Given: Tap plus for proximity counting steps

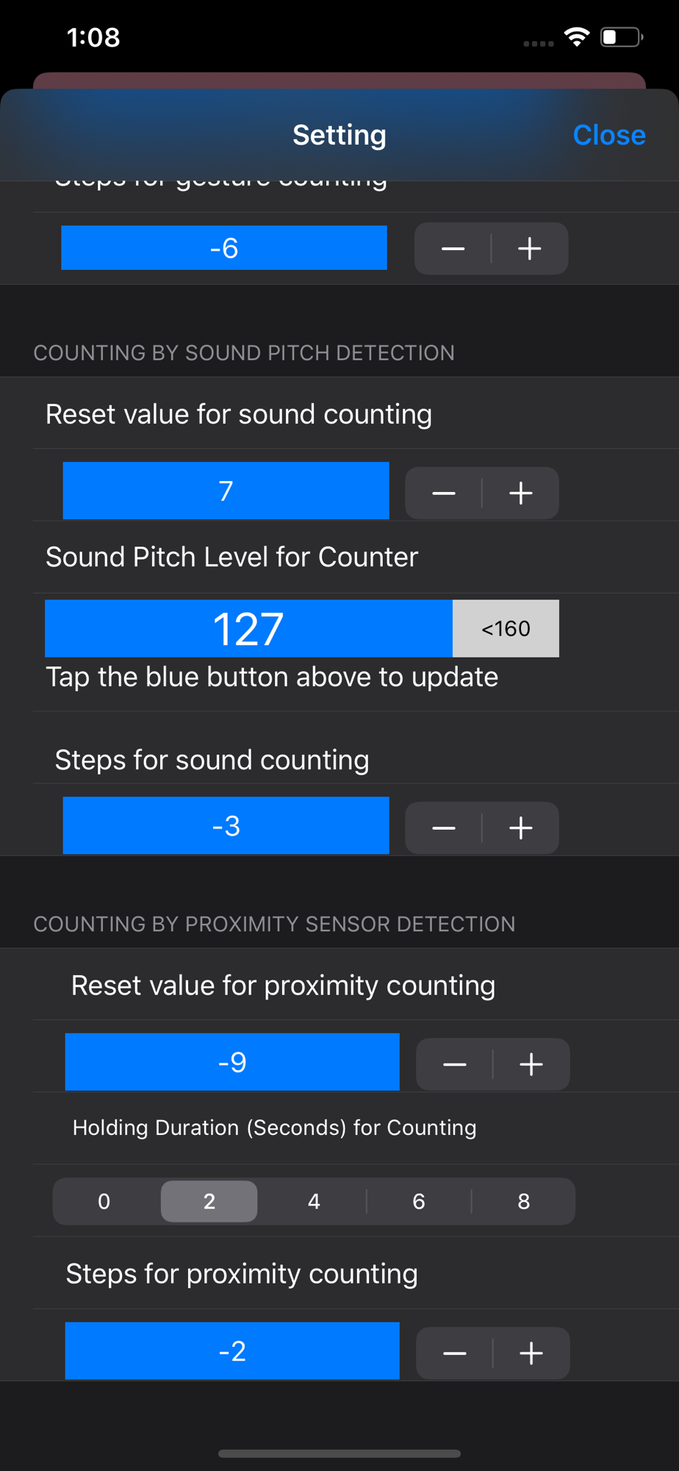Looking at the screenshot, I should click(531, 1353).
